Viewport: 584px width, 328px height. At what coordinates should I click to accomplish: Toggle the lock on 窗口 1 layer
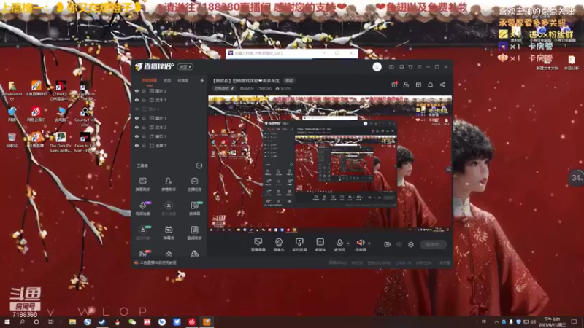144,136
